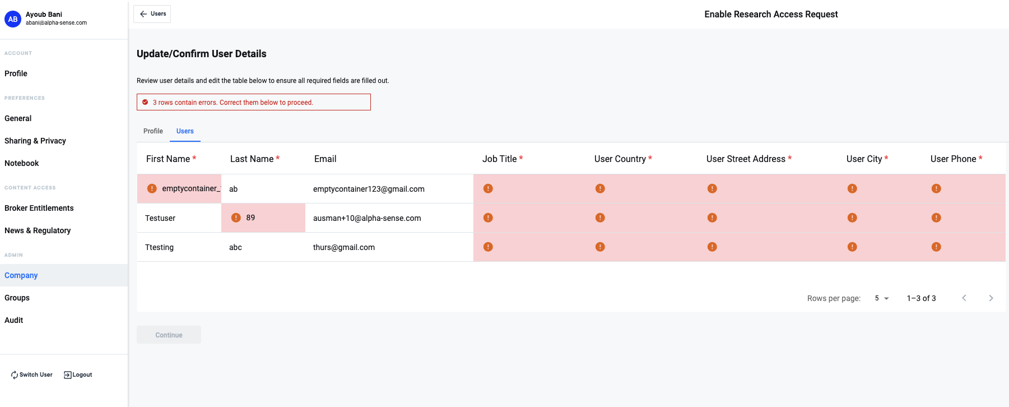The height and width of the screenshot is (407, 1009).
Task: Go to previous page of the table
Action: 964,298
